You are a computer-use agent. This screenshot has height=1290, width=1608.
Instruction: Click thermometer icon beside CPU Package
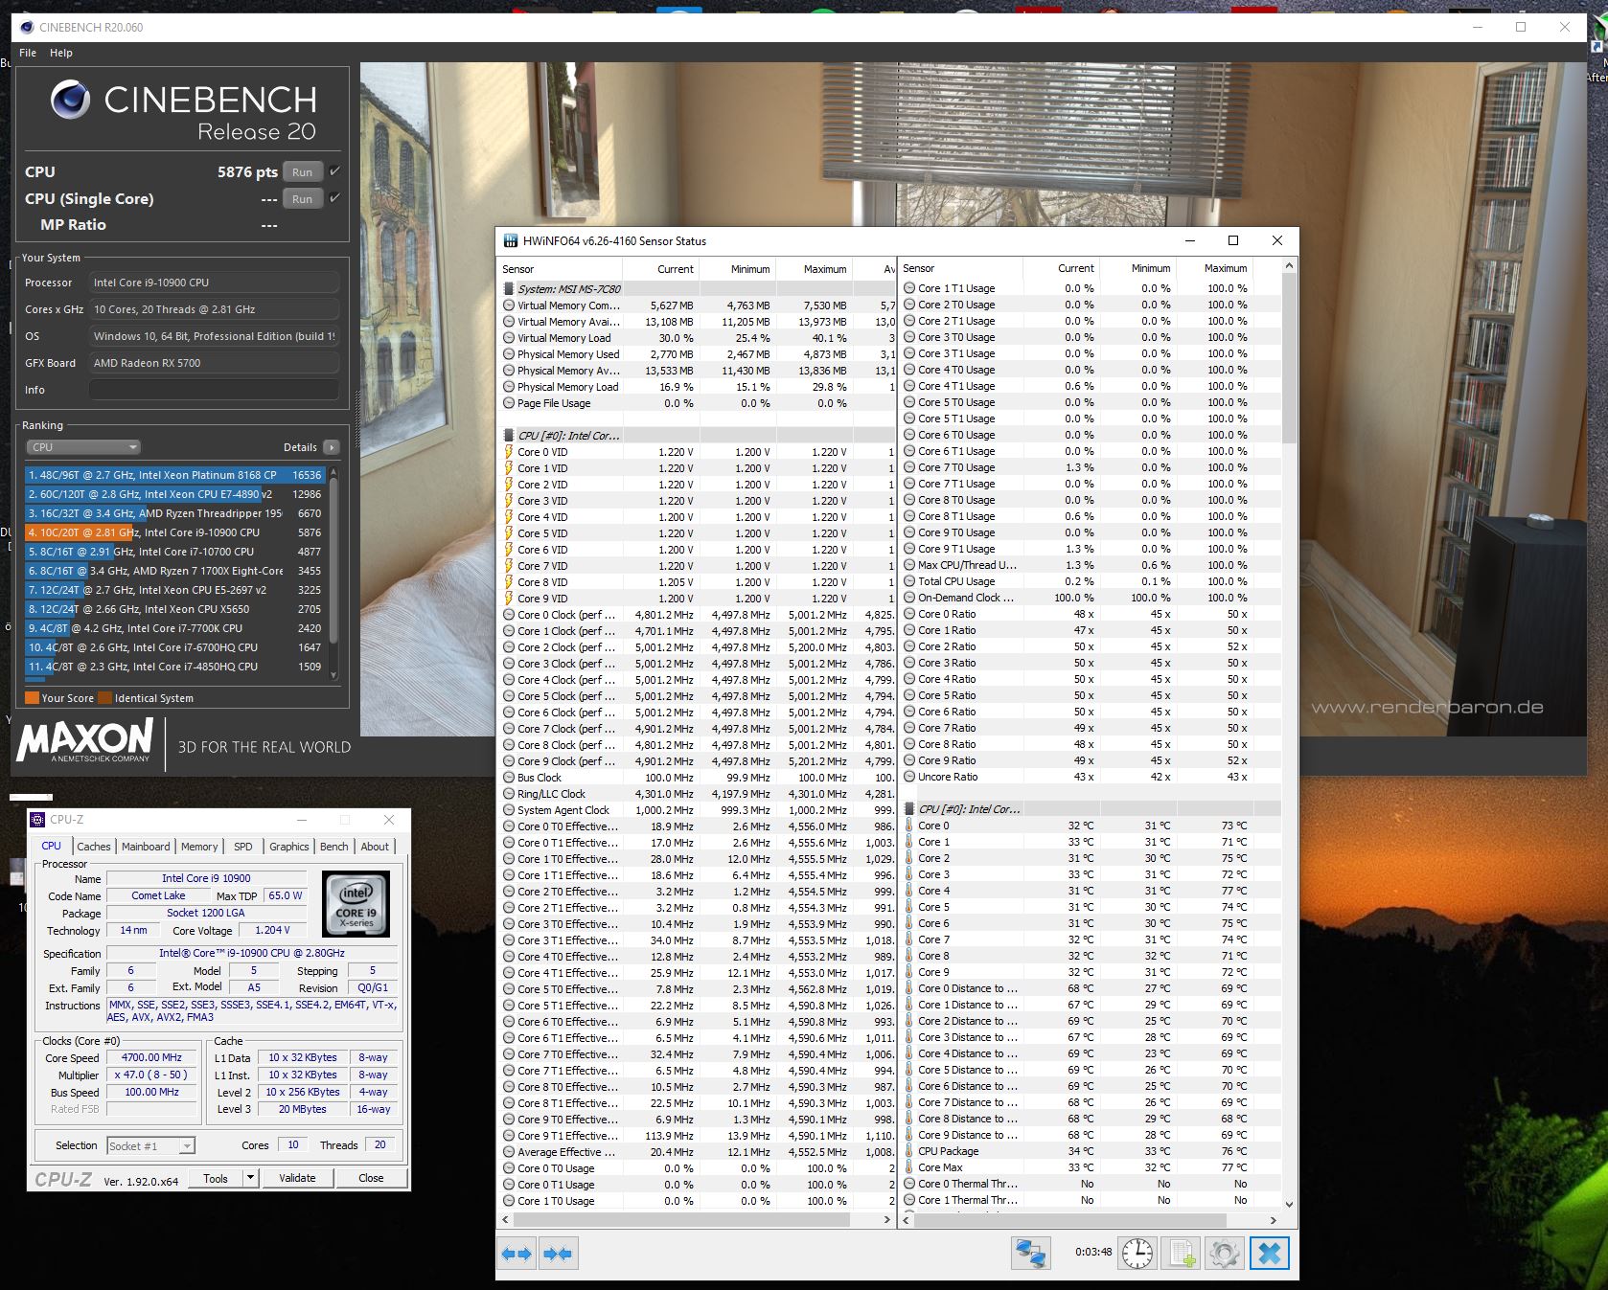point(909,1151)
